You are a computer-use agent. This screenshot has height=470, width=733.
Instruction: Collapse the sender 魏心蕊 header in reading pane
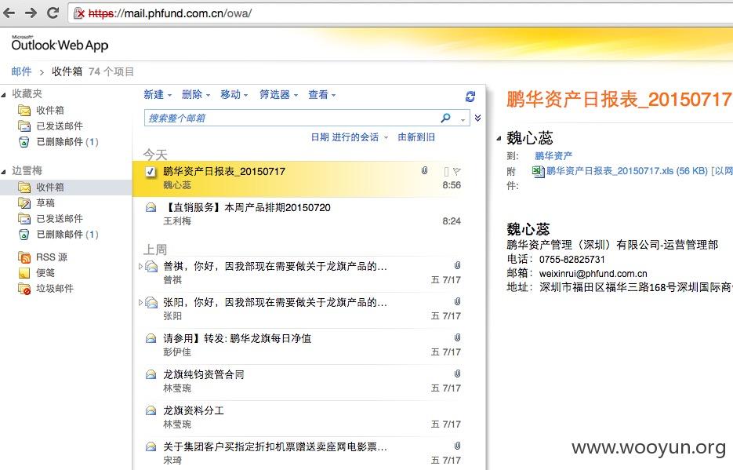coord(499,138)
